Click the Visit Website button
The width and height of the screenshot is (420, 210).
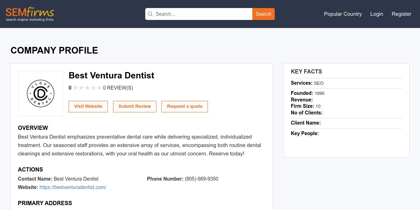click(x=88, y=106)
